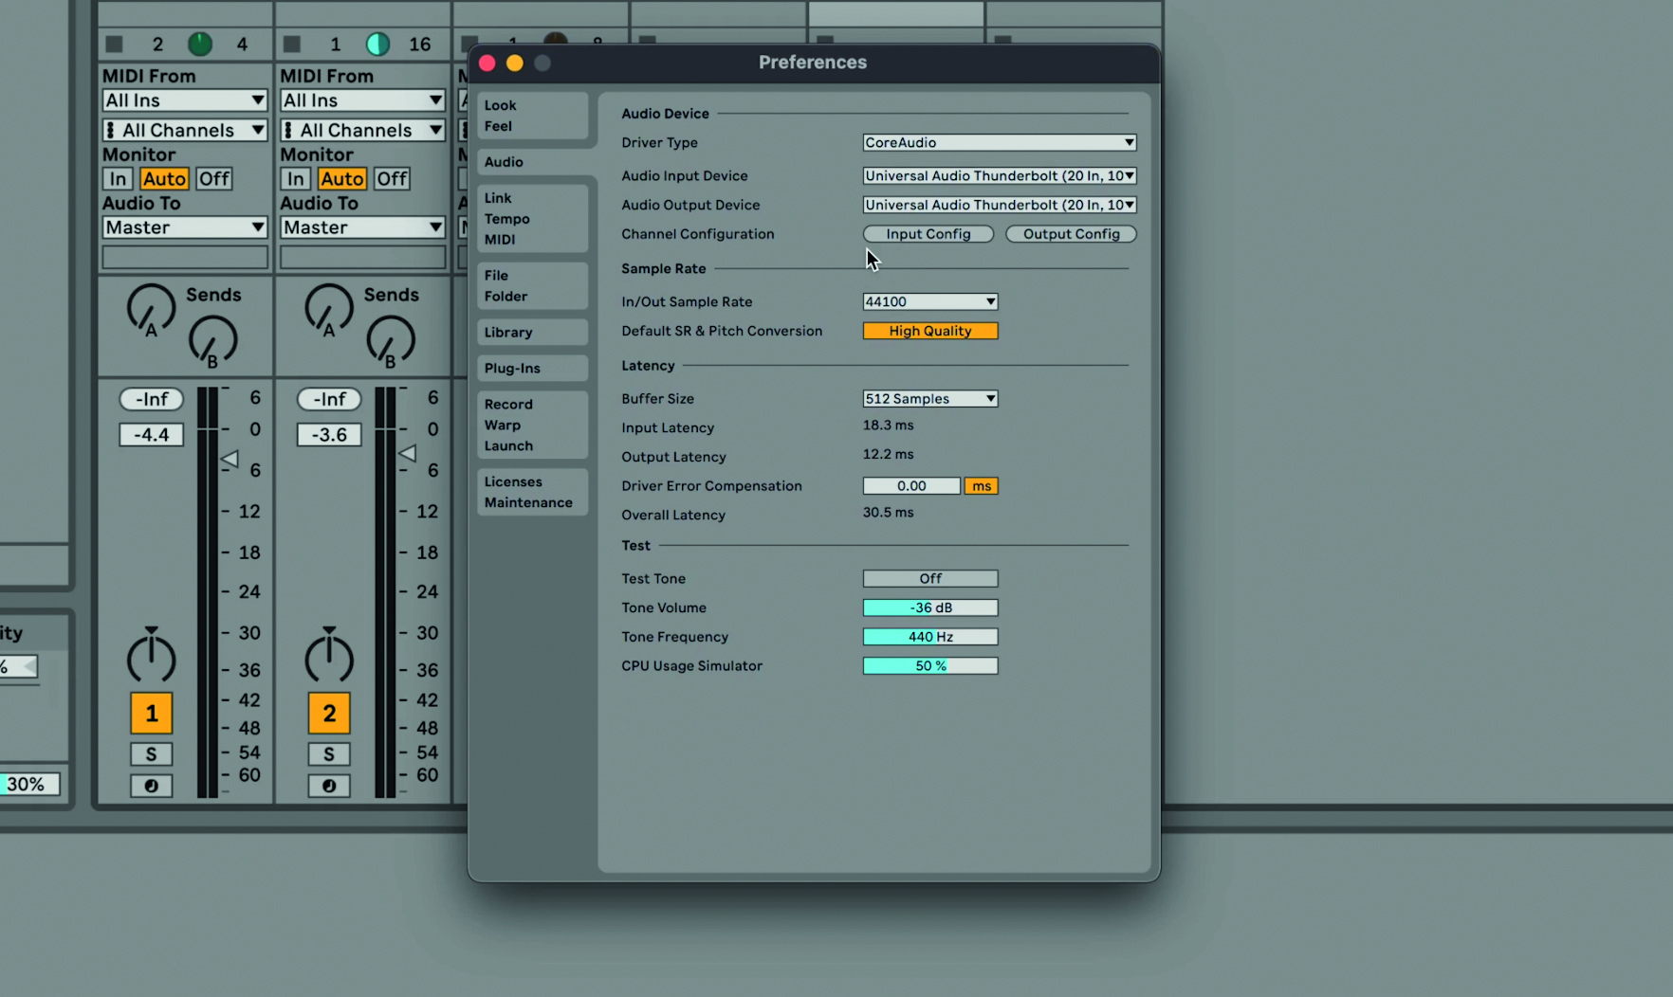Open track 2 All Channels dropdown
This screenshot has height=997, width=1673.
coord(362,130)
